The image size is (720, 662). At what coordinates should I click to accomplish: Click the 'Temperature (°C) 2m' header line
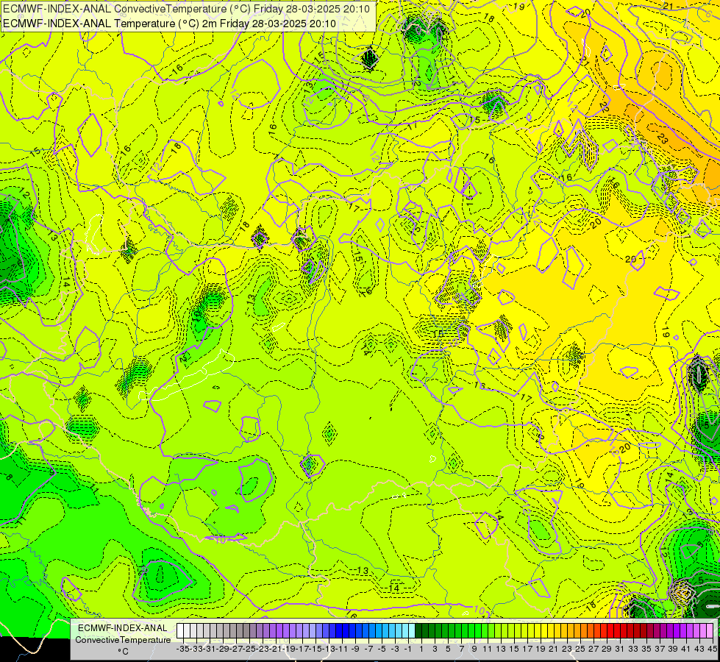(169, 24)
